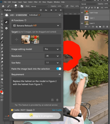
Task: Select the Type tool
Action: click(2, 69)
